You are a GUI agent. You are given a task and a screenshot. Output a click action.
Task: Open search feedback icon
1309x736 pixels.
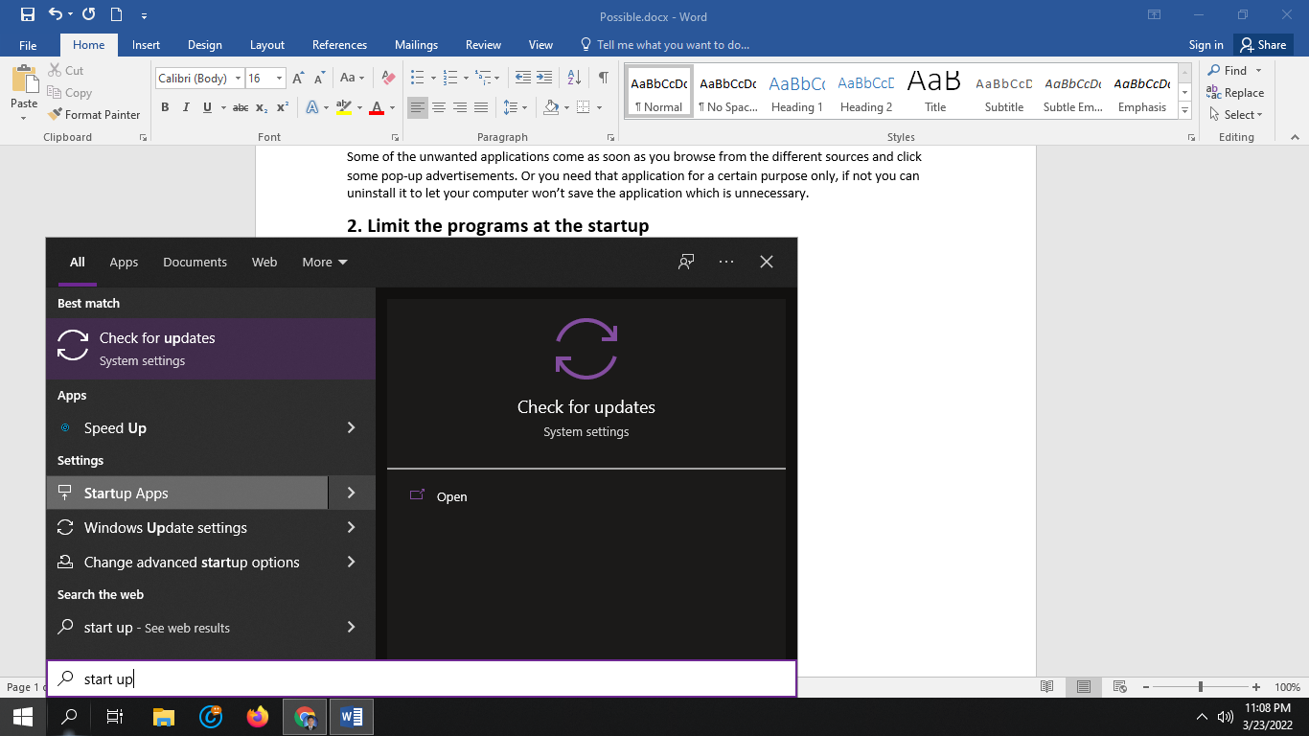click(686, 262)
